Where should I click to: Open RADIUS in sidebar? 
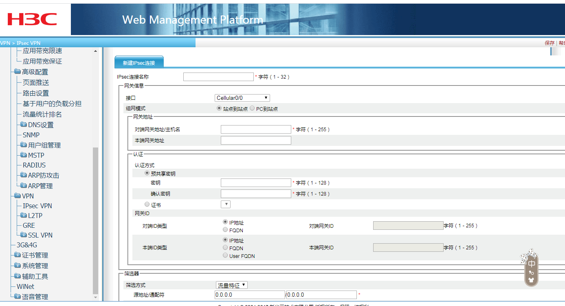(x=34, y=165)
